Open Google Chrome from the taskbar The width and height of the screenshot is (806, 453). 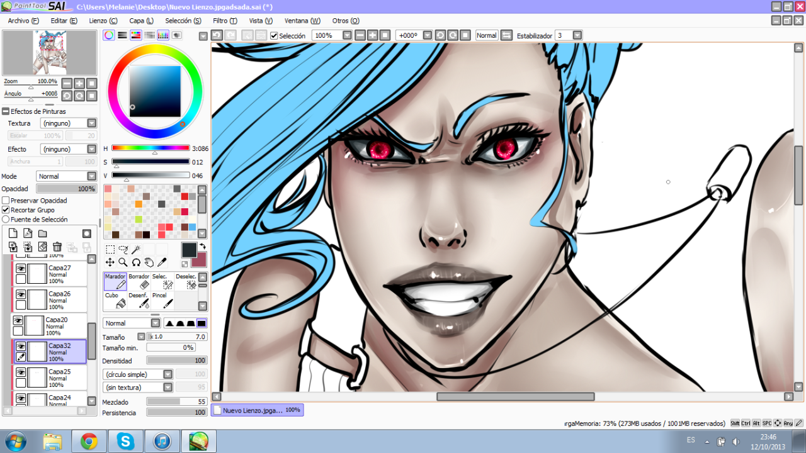click(x=89, y=442)
